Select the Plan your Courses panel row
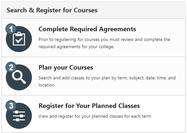 click(x=94, y=76)
